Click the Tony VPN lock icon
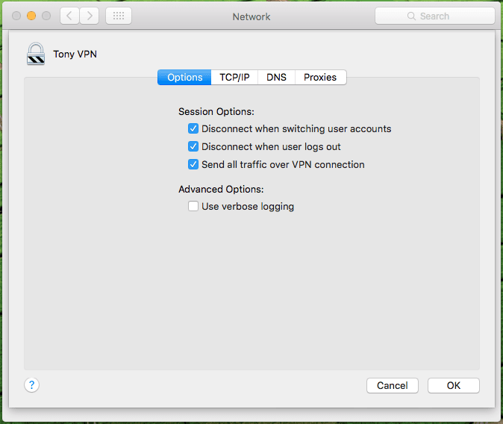The image size is (503, 424). pos(36,54)
